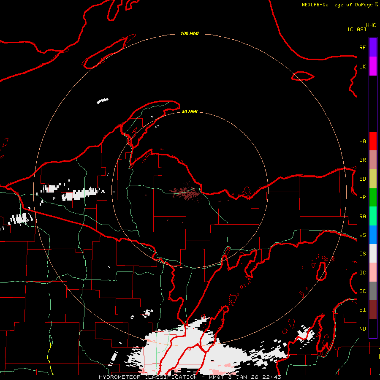Viewport: 380px width, 380px height.
Task: Click the IC legend label
Action: pyautogui.click(x=363, y=273)
